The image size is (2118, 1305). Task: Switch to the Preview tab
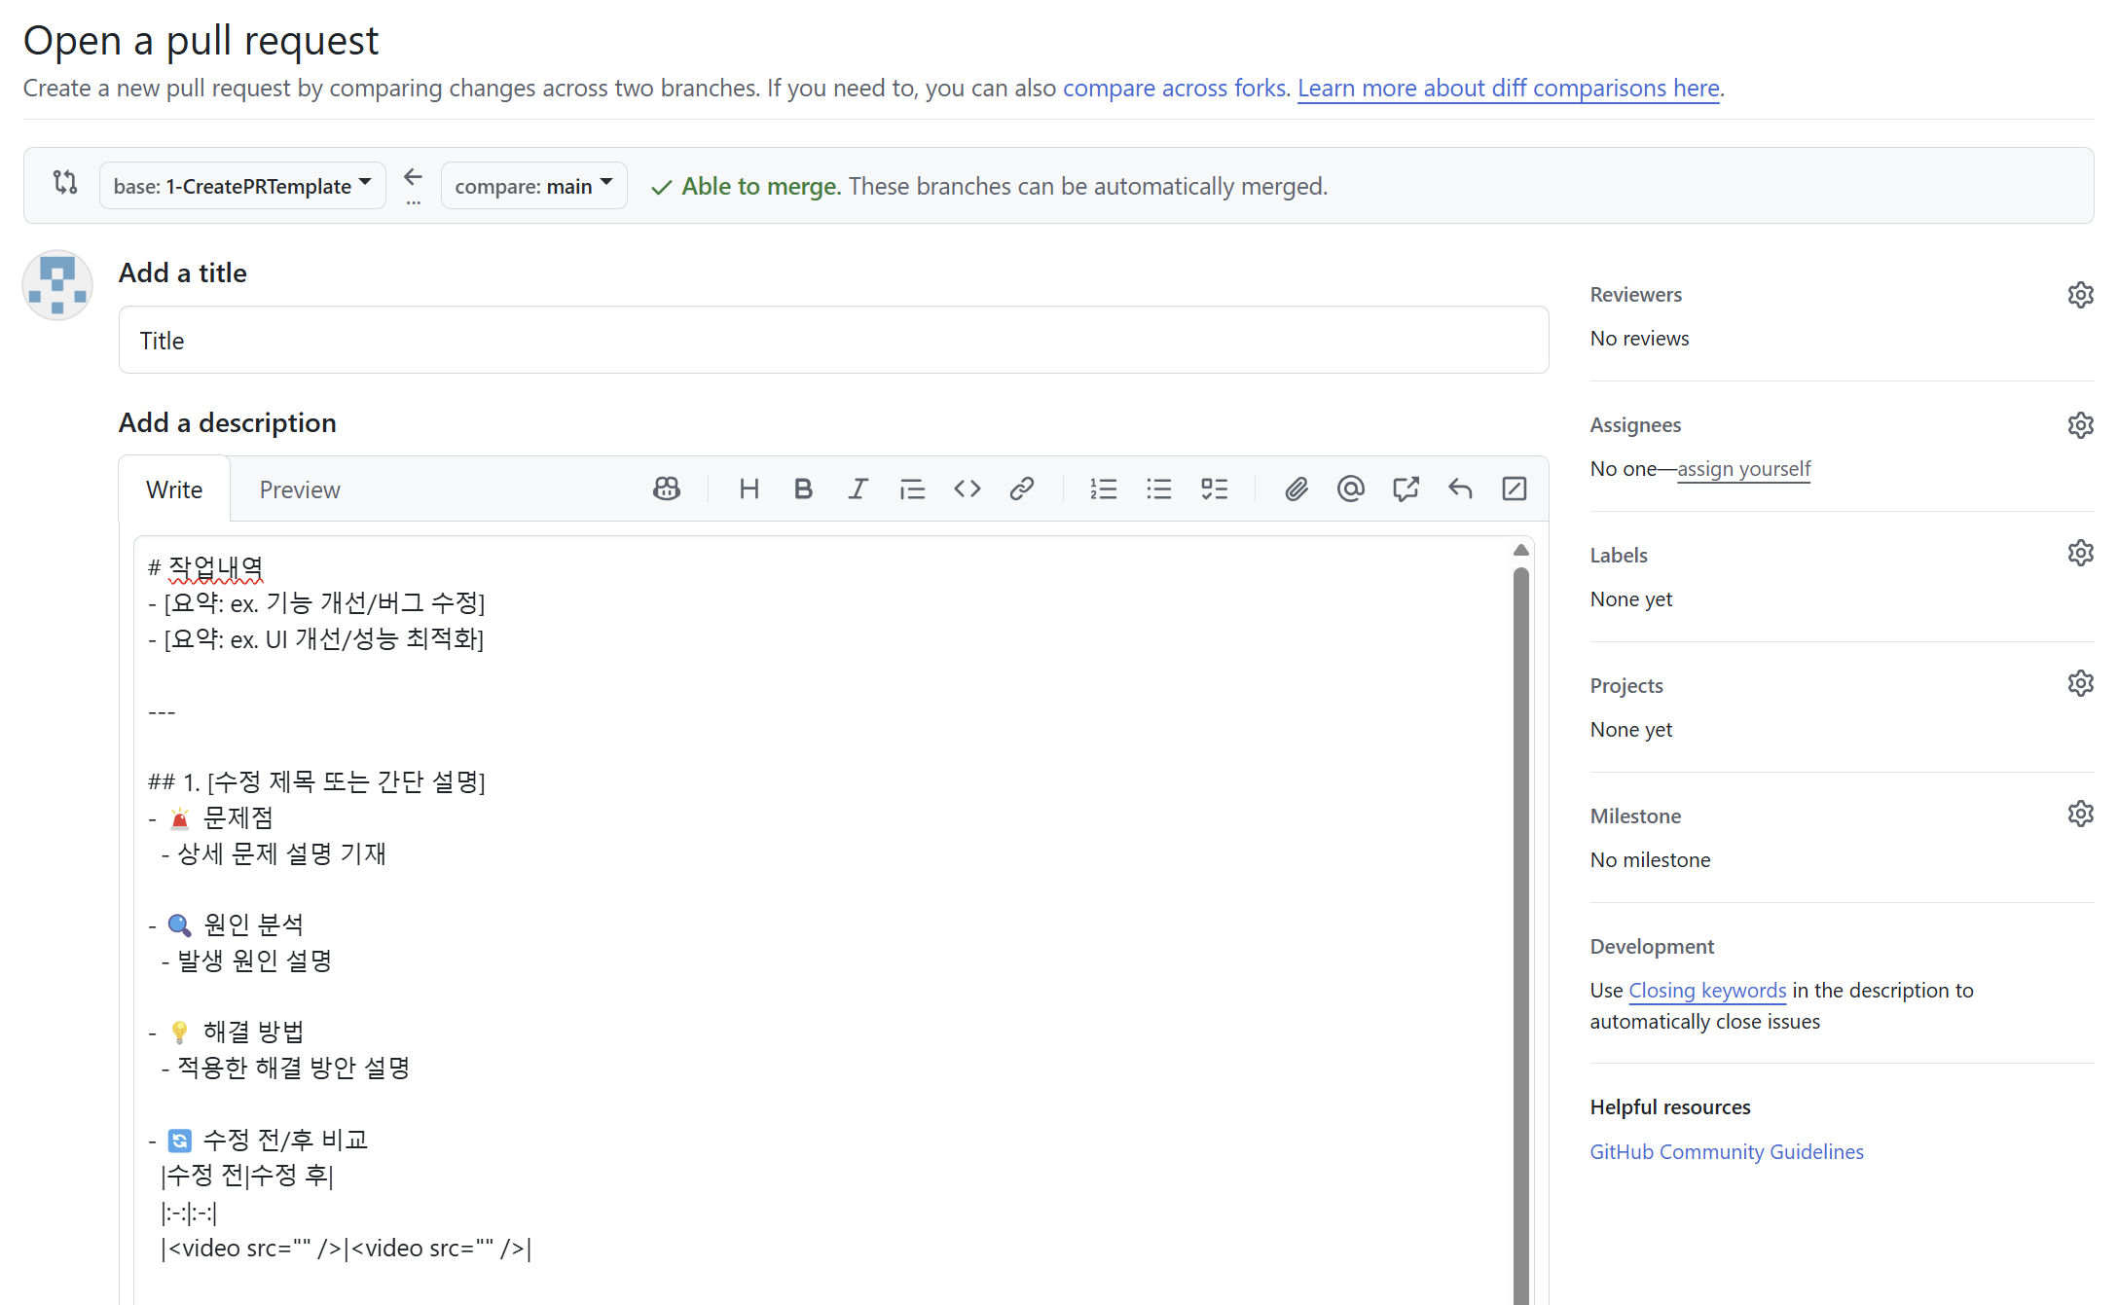click(x=300, y=489)
